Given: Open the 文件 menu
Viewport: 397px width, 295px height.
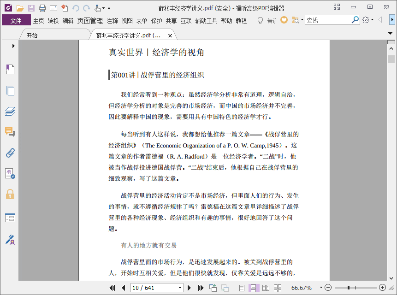Looking at the screenshot, I should click(x=16, y=20).
